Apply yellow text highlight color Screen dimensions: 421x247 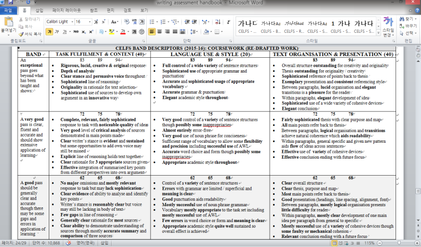coord(112,32)
